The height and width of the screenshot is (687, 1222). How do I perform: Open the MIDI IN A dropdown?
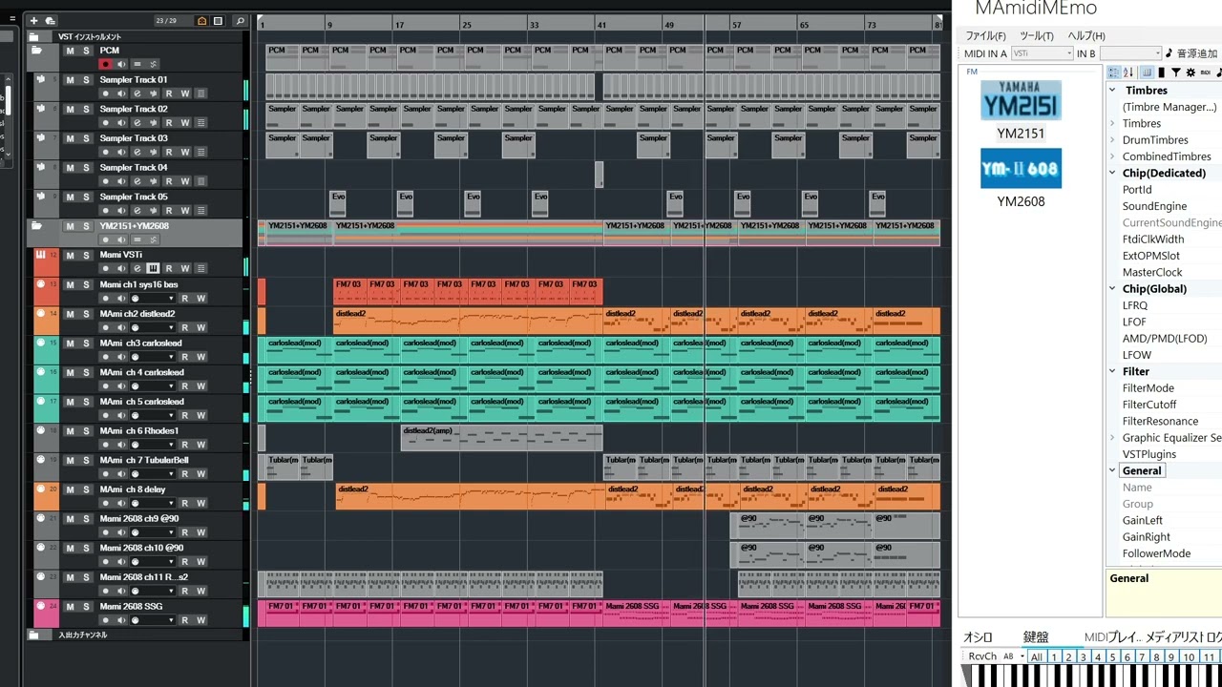coord(1043,53)
